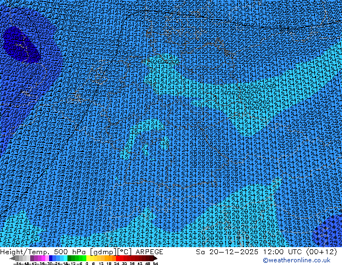Pick the bright yellow segment at legend value 0
The width and height of the screenshot is (342, 265).
pos(88,259)
